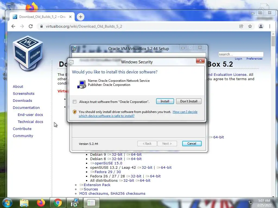
Task: Open the Contribute sidebar link
Action: 22,129
